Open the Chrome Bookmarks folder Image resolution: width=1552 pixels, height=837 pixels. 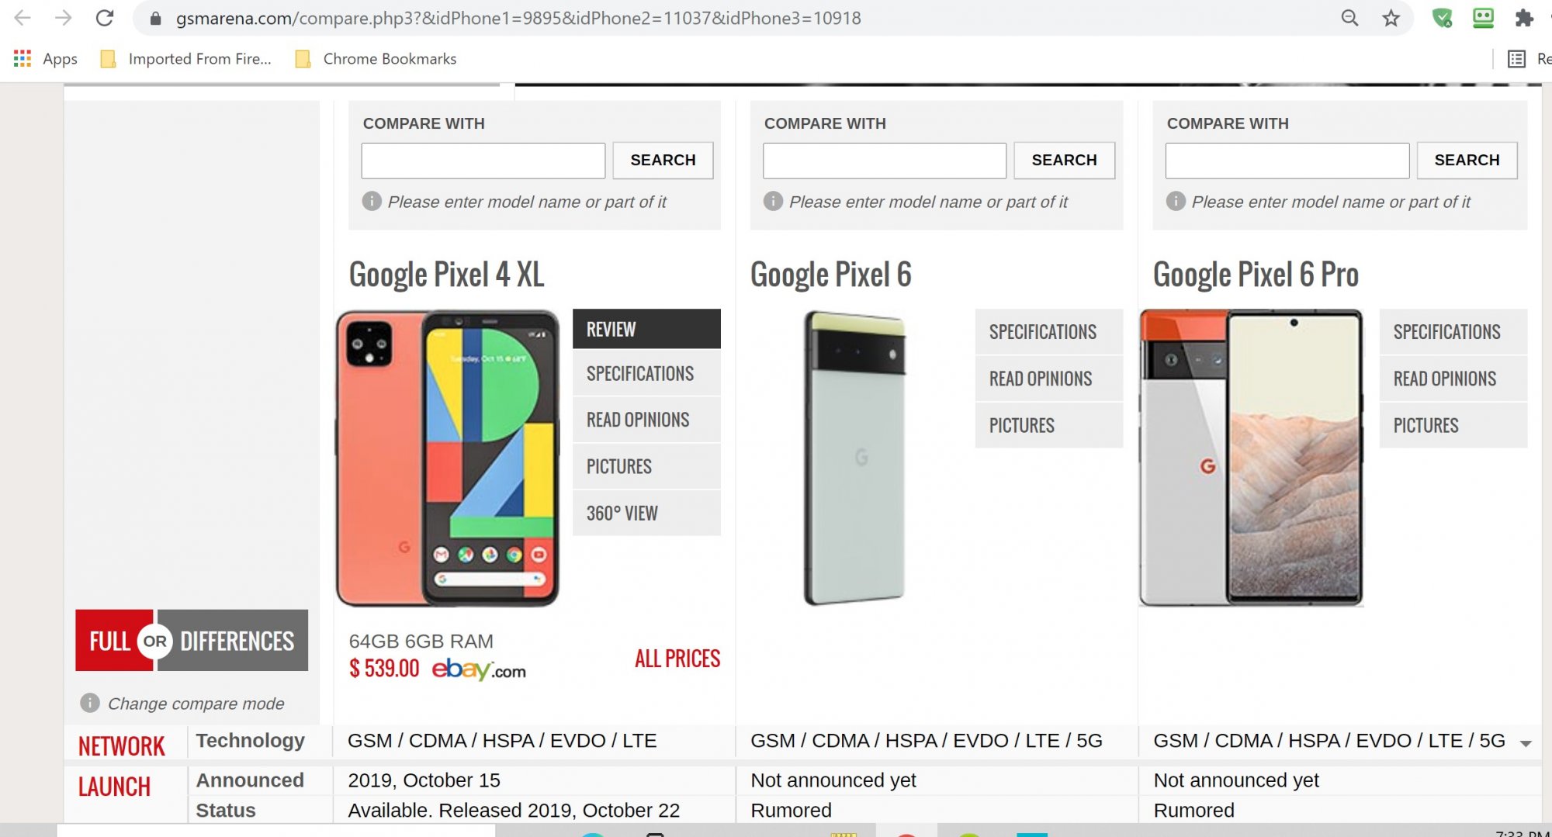(376, 59)
